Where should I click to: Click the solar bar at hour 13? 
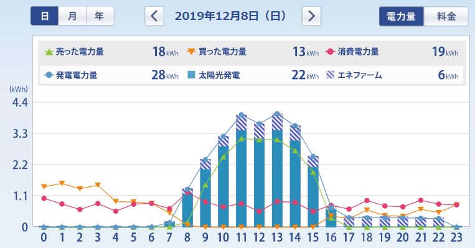pos(277,179)
